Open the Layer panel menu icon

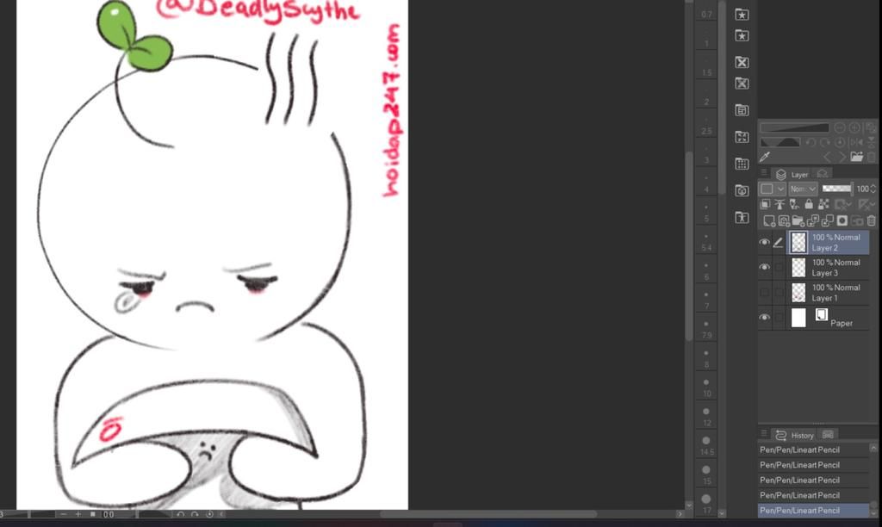(x=764, y=173)
